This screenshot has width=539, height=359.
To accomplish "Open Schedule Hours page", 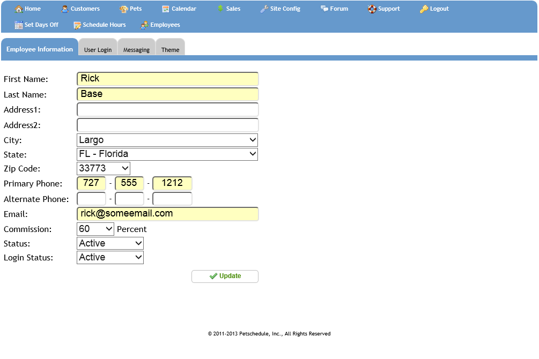I will point(104,25).
